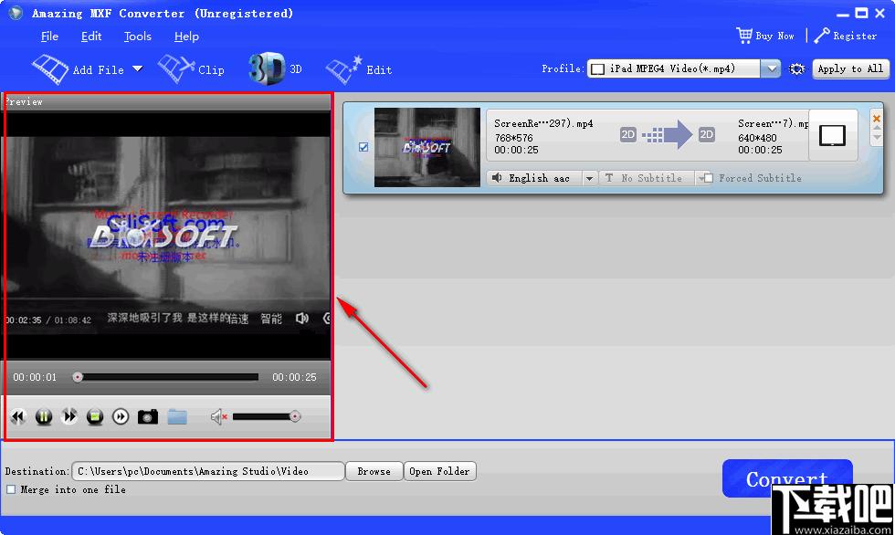The image size is (895, 535).
Task: Enable Merge into one file checkbox
Action: tap(11, 489)
